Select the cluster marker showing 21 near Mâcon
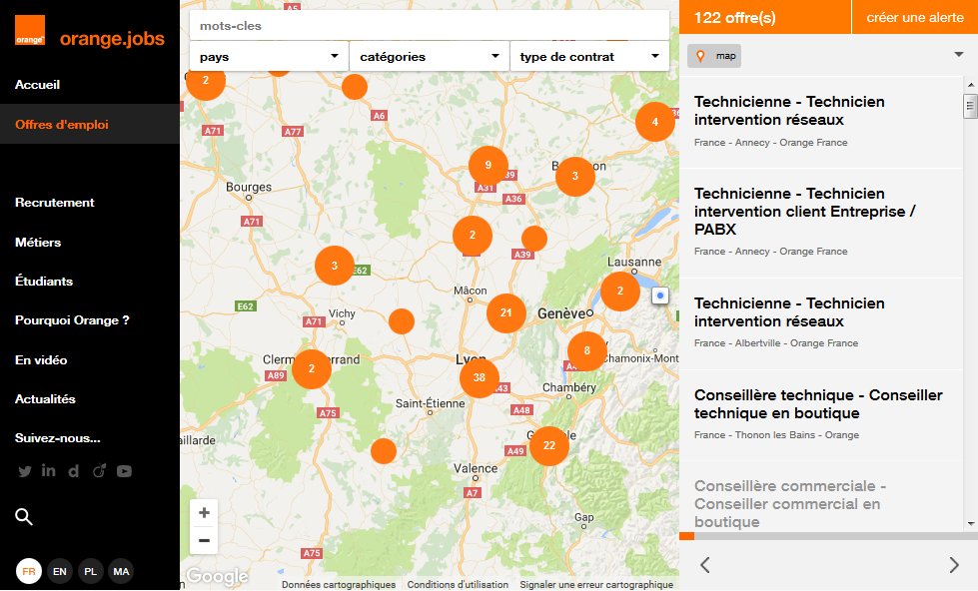 (x=505, y=312)
